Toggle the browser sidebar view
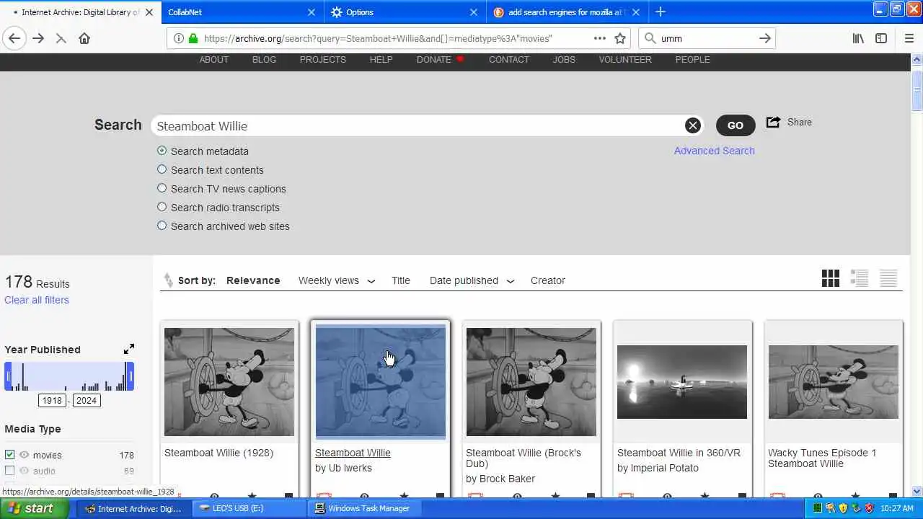This screenshot has height=519, width=923. tap(881, 38)
